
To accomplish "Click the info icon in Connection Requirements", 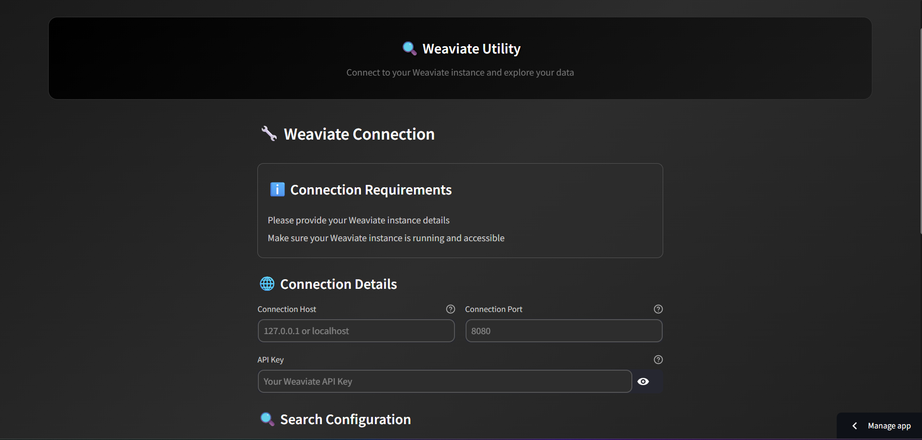I will pyautogui.click(x=277, y=189).
